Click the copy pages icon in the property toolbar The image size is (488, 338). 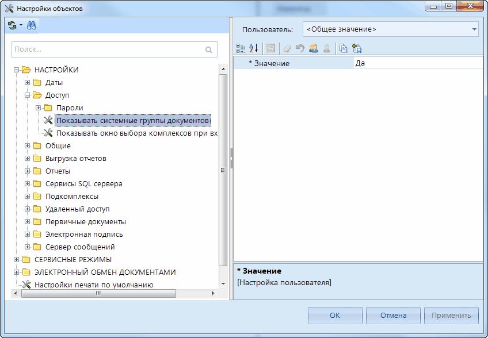point(343,48)
